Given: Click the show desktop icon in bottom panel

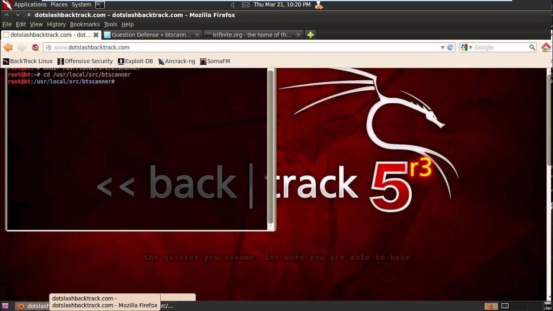Looking at the screenshot, I should [x=6, y=306].
